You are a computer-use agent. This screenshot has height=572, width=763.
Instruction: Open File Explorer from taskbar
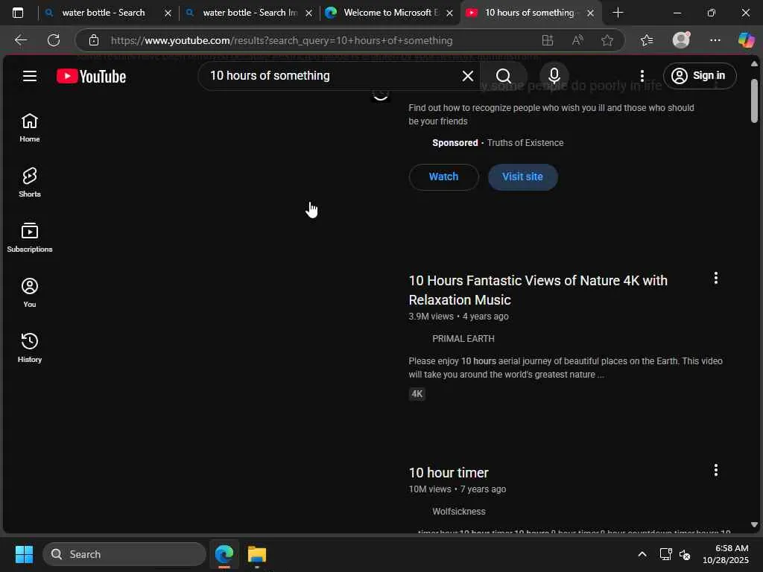coord(257,554)
